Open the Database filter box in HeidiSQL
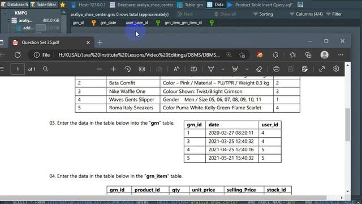 [14, 5]
